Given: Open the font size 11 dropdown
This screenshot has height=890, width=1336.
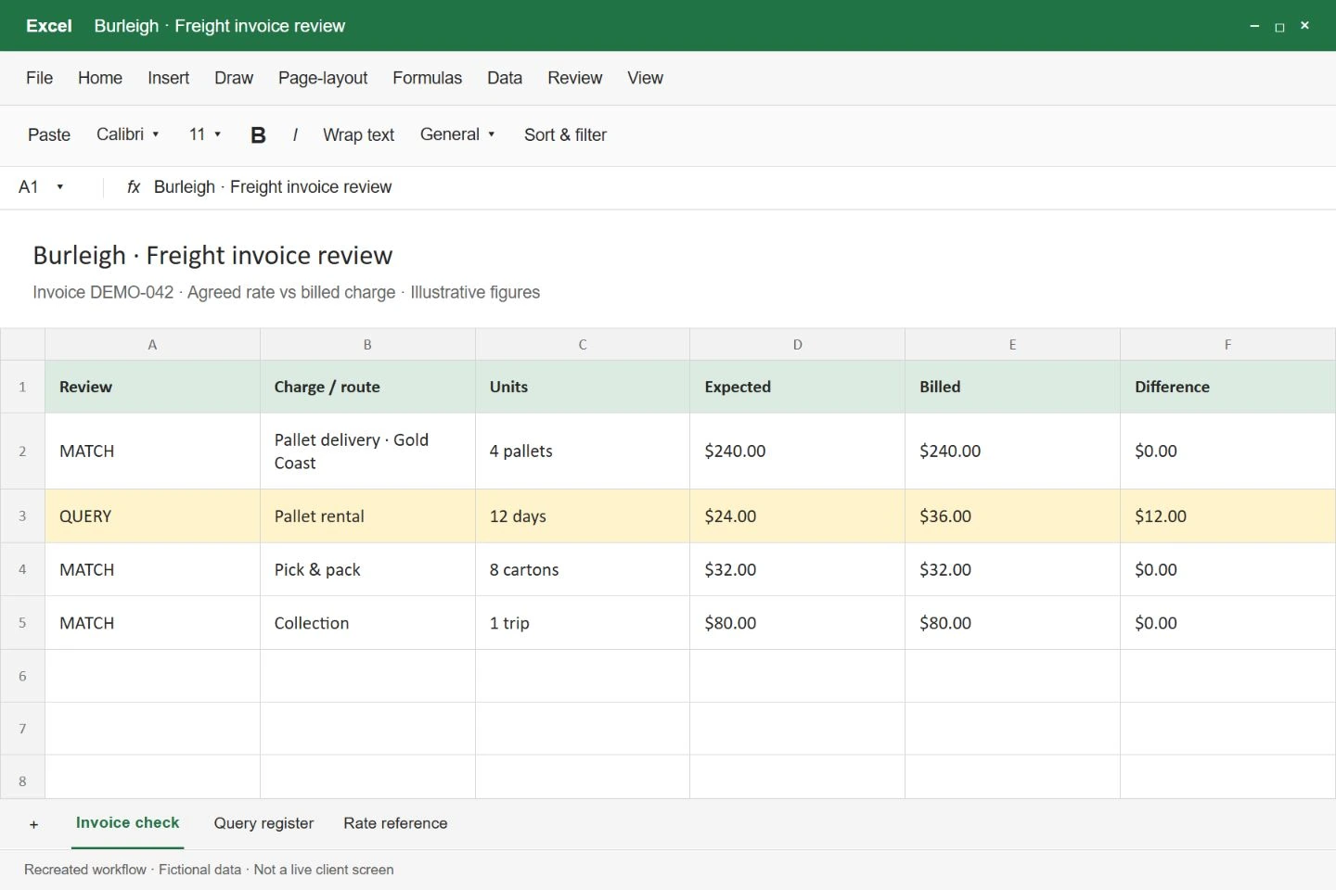Looking at the screenshot, I should [x=205, y=134].
